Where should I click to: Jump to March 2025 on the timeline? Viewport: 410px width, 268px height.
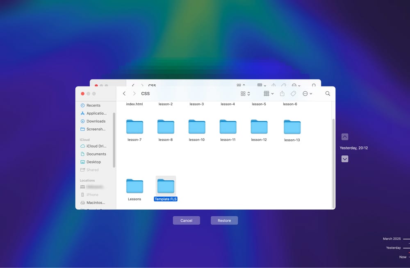(x=391, y=238)
